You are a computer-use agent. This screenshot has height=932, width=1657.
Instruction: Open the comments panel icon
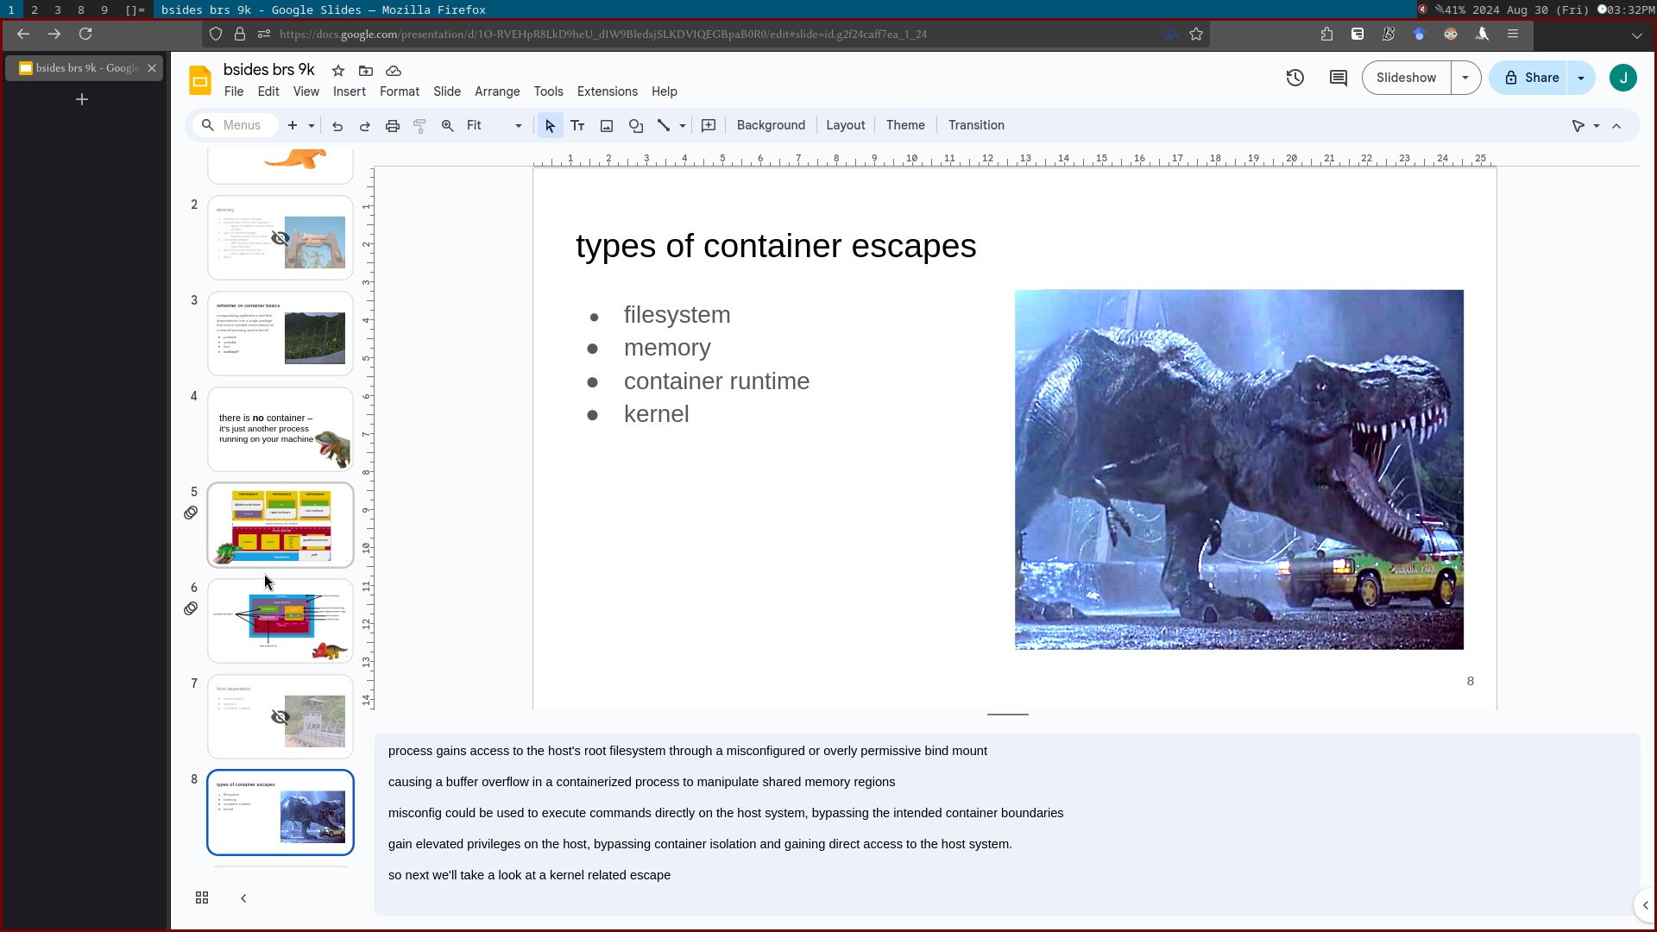pyautogui.click(x=1339, y=78)
